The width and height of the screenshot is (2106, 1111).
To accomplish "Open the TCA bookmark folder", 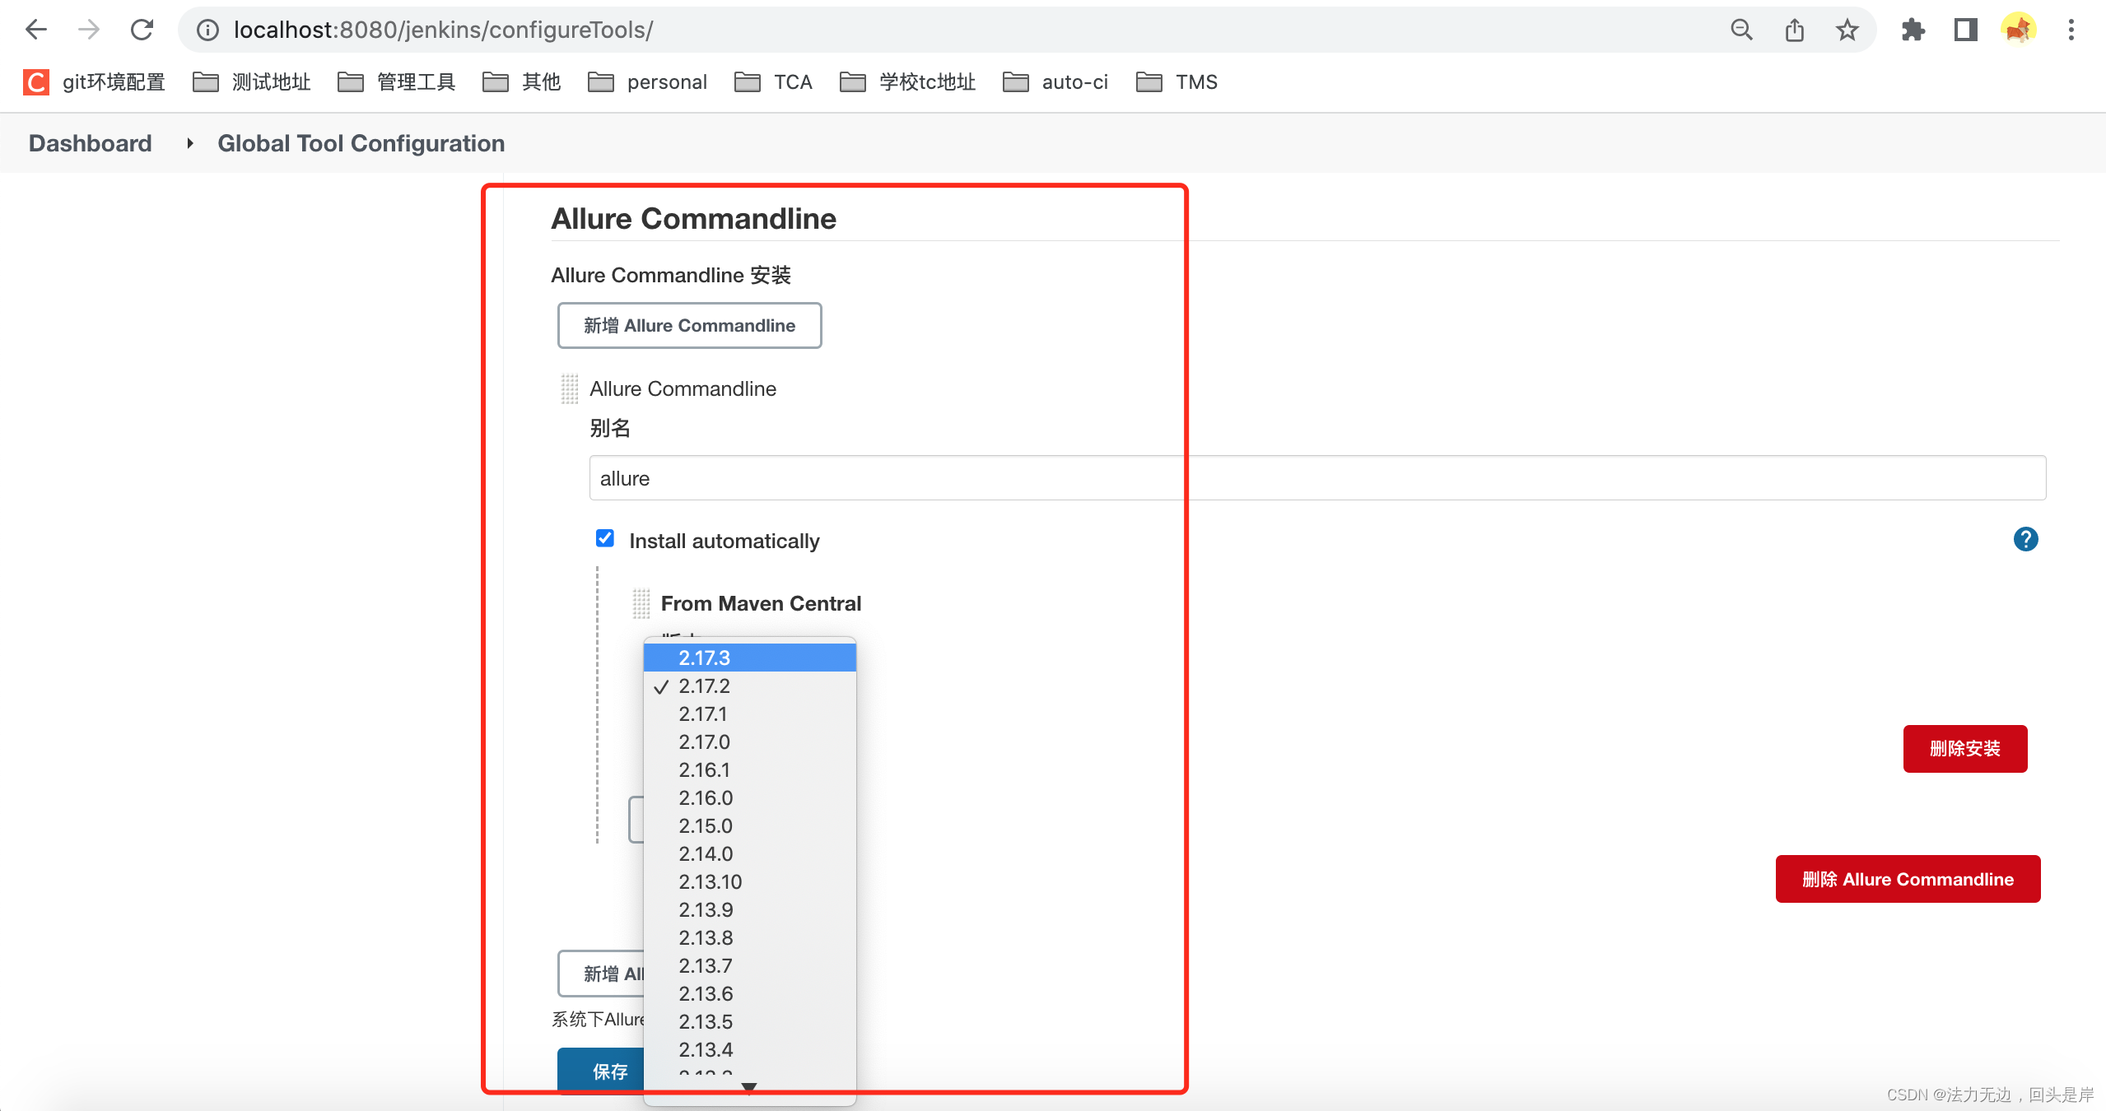I will (x=774, y=82).
